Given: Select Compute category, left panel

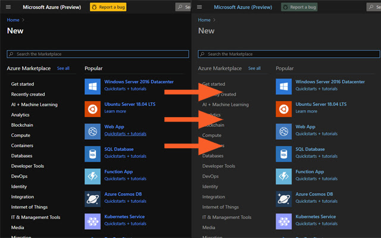Looking at the screenshot, I should click(21, 135).
